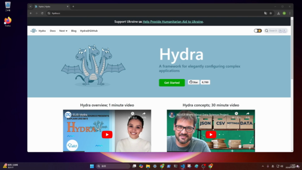This screenshot has width=302, height=170.
Task: Bookmark this page with the star icon
Action: click(x=270, y=13)
